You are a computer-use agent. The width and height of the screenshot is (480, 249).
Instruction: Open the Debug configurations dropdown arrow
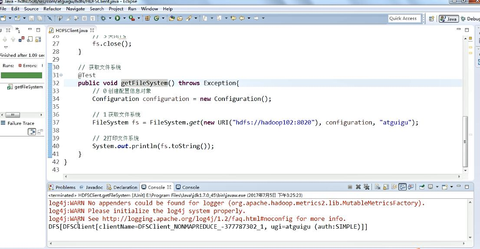click(x=110, y=18)
